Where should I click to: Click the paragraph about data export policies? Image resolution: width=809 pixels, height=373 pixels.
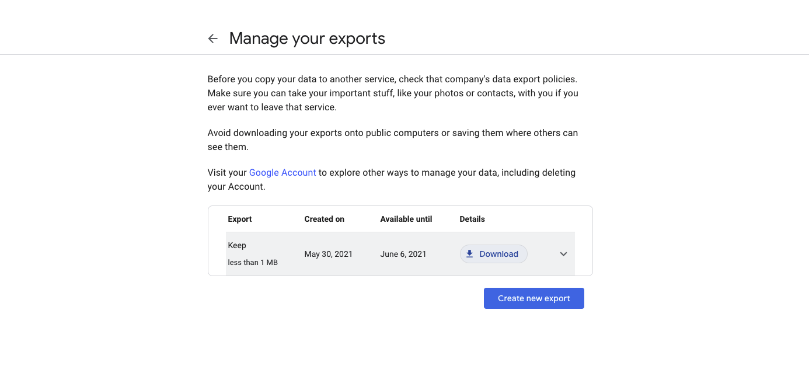(392, 93)
